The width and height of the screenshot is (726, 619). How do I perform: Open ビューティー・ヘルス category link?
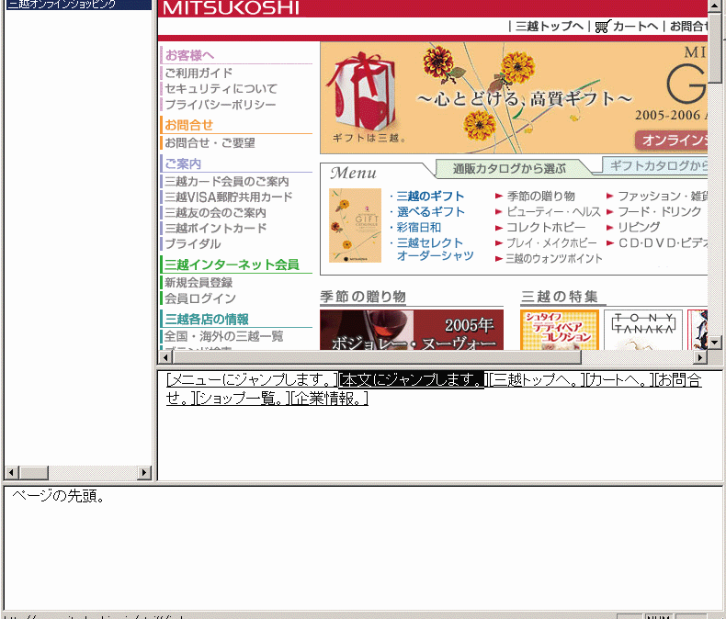553,212
